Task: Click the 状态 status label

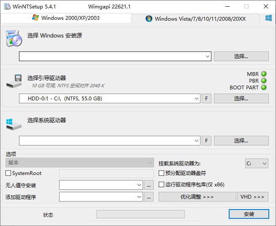Action: tap(48, 215)
